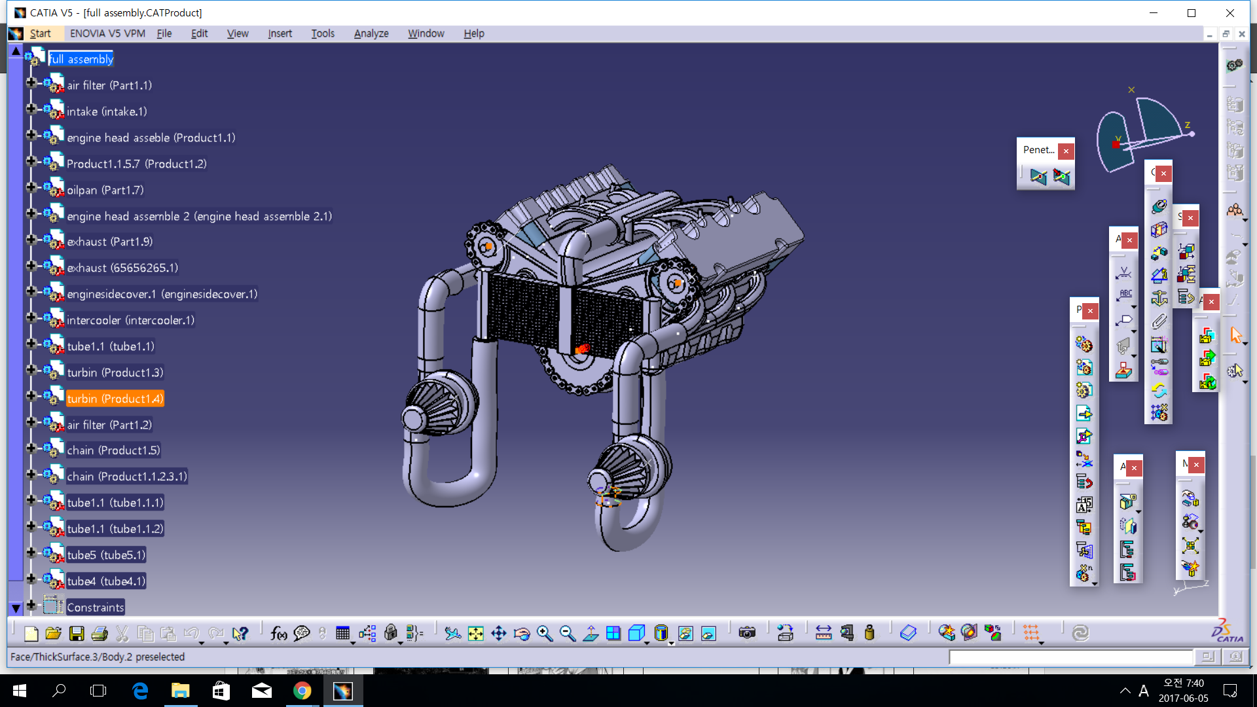
Task: Select turbin (Product1.4) in the tree
Action: [115, 399]
